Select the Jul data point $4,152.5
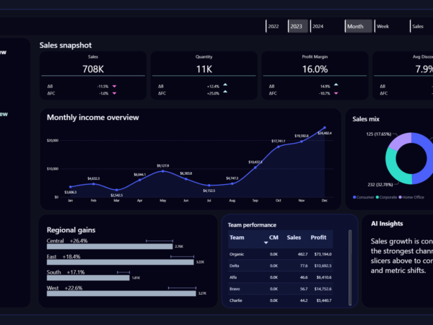This screenshot has height=325, width=433. (209, 186)
